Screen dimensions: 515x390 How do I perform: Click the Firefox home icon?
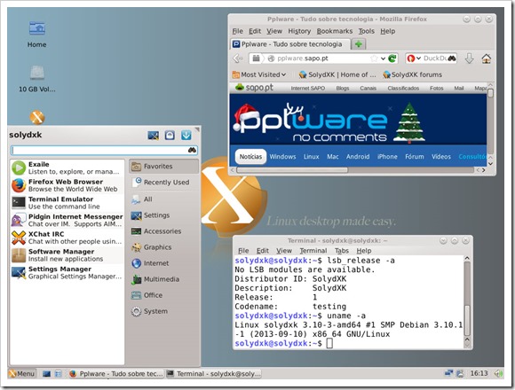[x=486, y=58]
